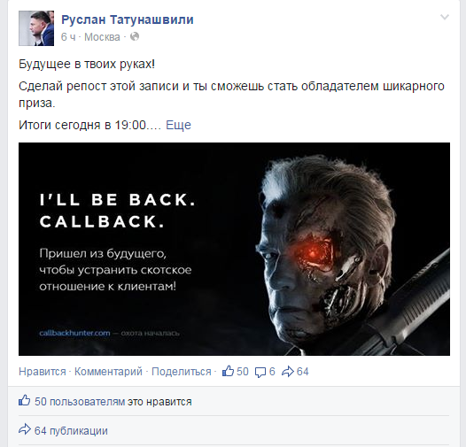The image size is (466, 447).
Task: Show the 50 пользователям likers list
Action: [80, 402]
